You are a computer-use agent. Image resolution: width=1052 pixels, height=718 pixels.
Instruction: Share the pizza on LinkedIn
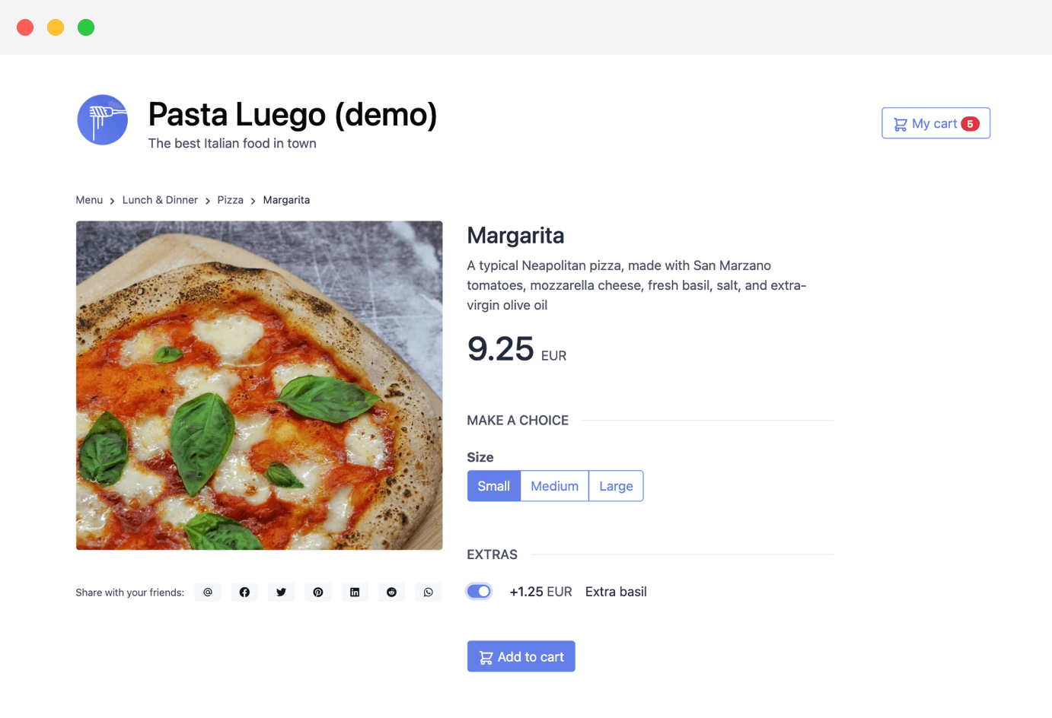tap(355, 593)
